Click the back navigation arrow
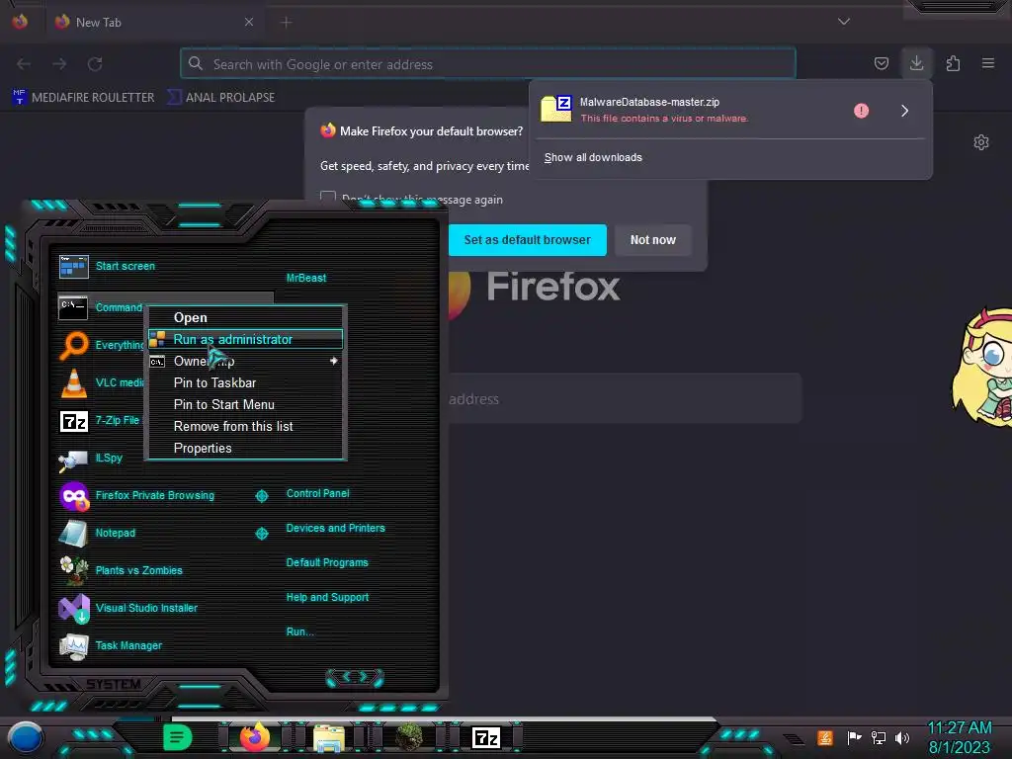 (24, 64)
